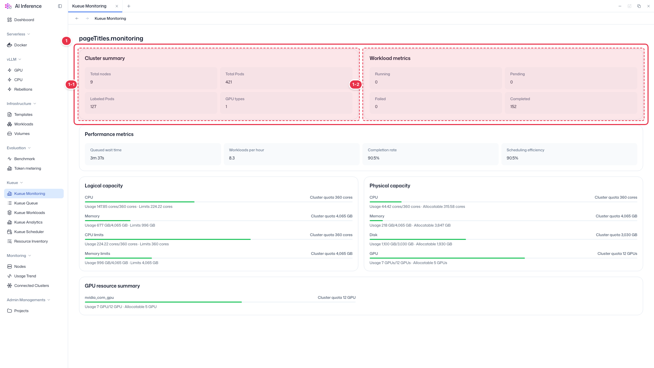Select Kueue Monitoring in sidebar

34,194
